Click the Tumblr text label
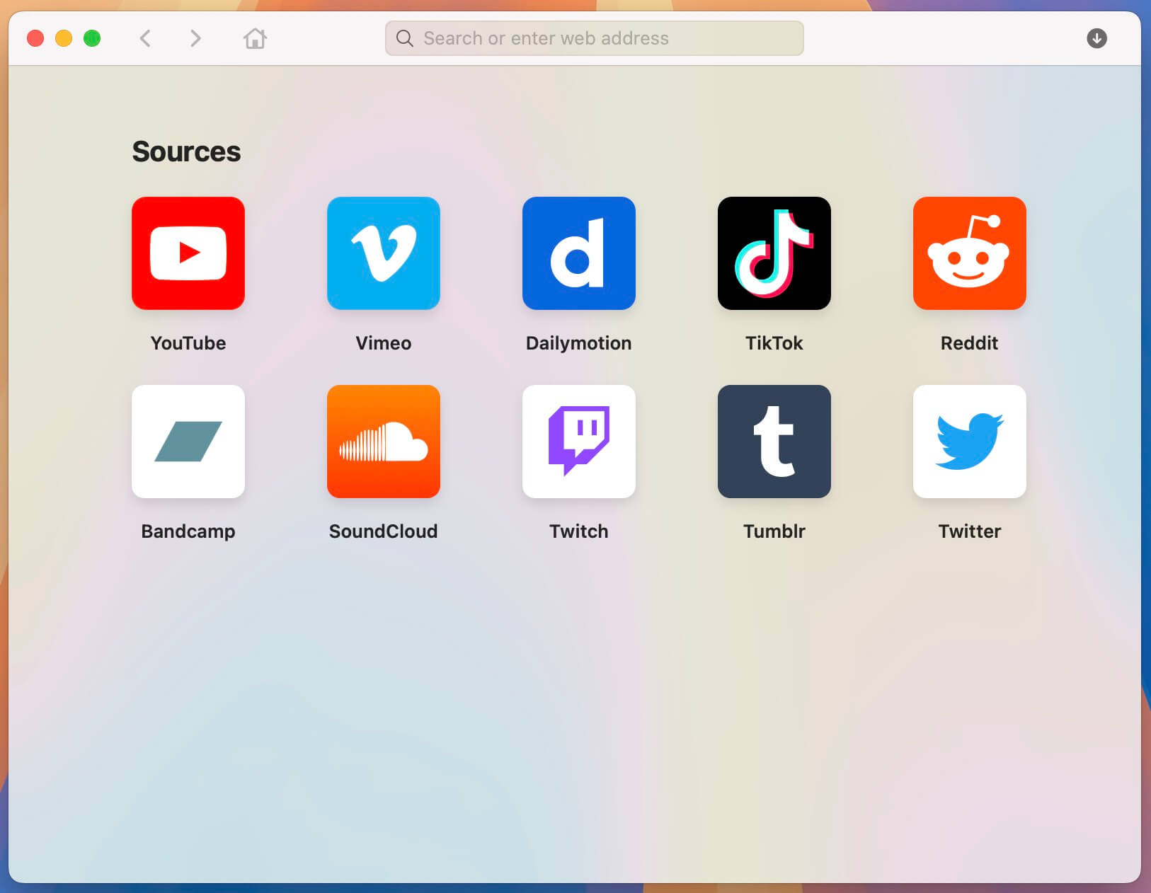Viewport: 1151px width, 893px height. click(774, 531)
